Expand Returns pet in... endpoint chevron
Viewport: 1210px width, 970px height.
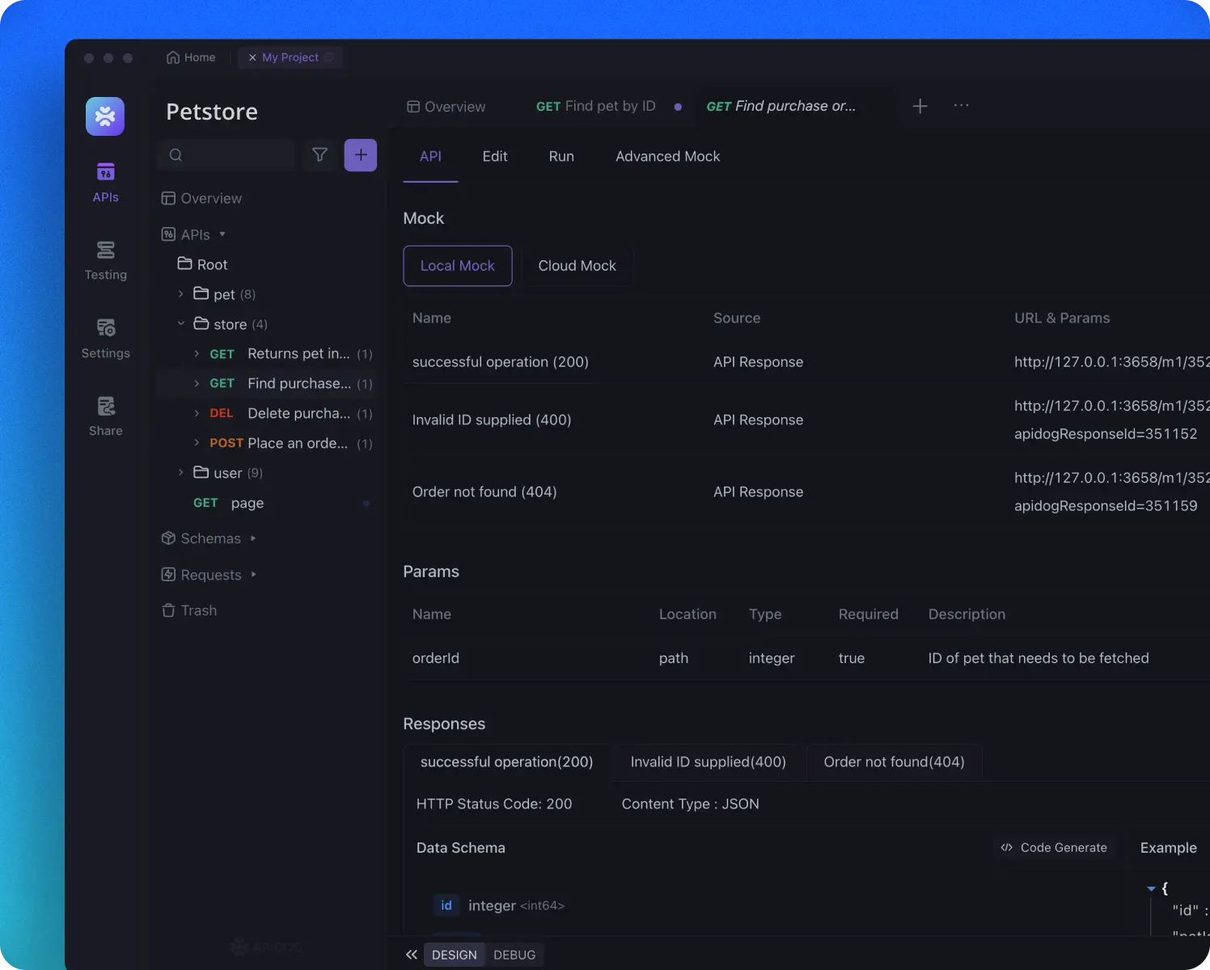click(x=197, y=354)
